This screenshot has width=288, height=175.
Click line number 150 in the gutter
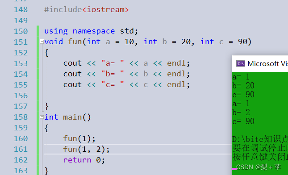21,31
